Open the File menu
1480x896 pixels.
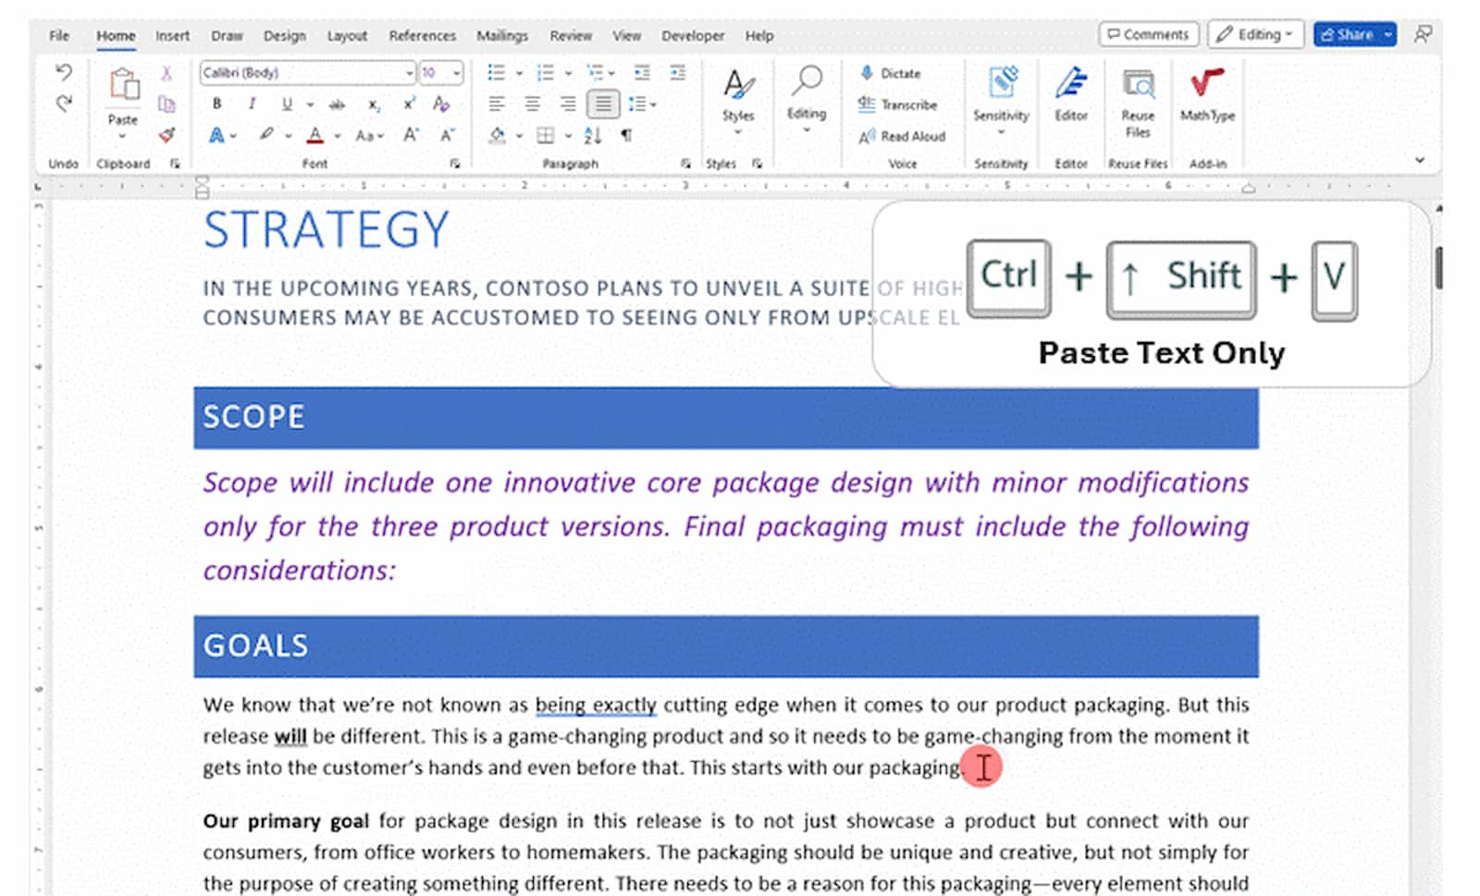point(59,35)
